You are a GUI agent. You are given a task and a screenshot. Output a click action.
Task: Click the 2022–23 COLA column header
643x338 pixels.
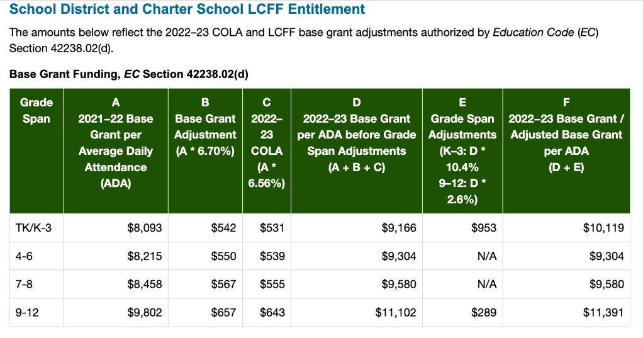point(266,143)
